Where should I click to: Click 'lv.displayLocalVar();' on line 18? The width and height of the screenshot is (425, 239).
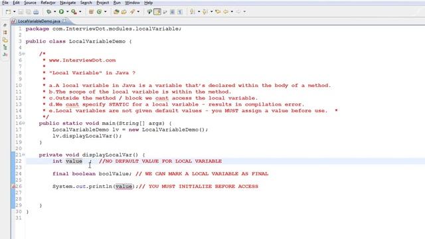[87, 135]
